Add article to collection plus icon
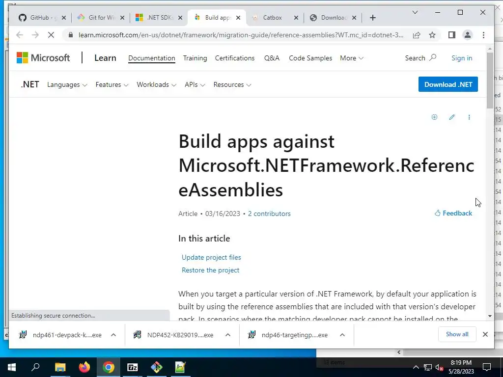This screenshot has width=503, height=377. pos(434,117)
